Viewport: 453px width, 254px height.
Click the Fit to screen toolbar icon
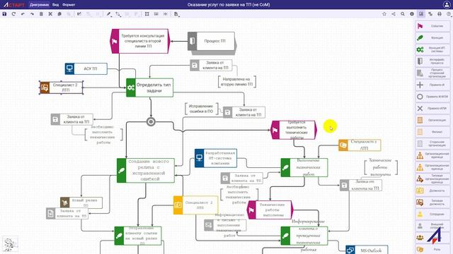pos(147,14)
